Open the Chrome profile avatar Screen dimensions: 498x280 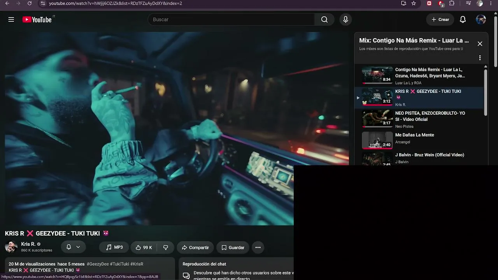[x=480, y=3]
